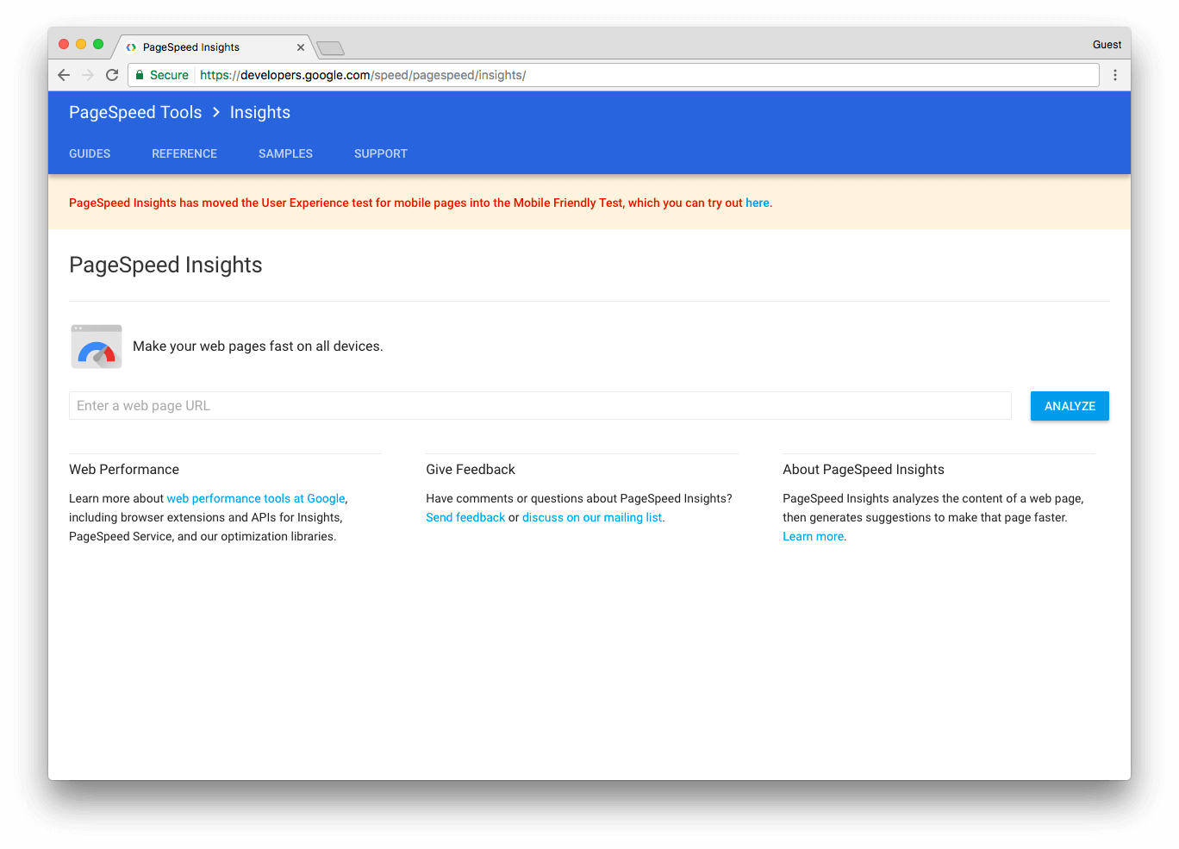
Task: Click the browser forward arrow
Action: coord(88,75)
